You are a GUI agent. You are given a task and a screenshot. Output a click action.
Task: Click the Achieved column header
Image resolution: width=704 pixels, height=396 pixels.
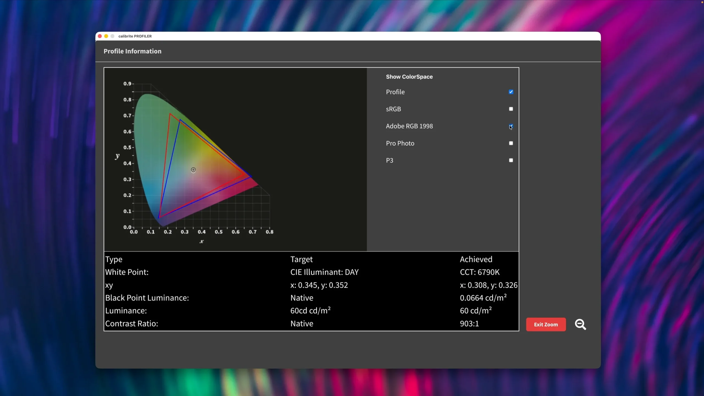click(476, 259)
